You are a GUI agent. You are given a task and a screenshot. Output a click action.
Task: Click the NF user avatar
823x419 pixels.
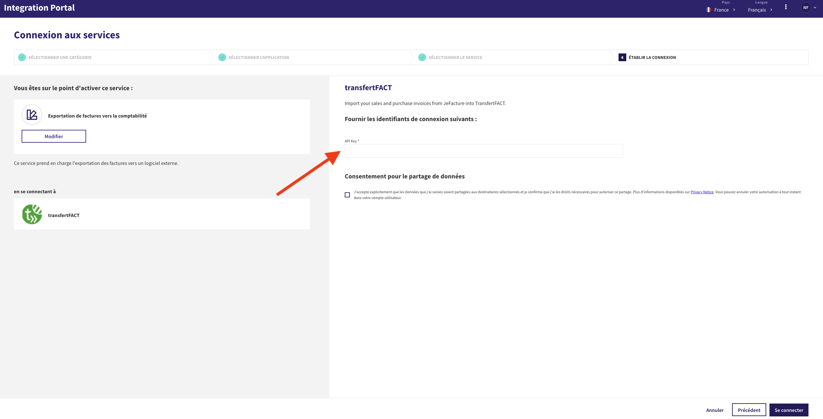pyautogui.click(x=806, y=7)
